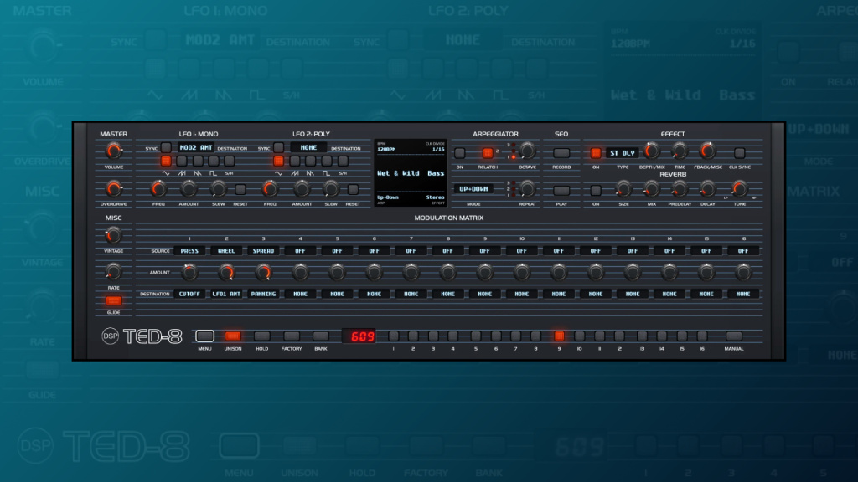
Task: Click LFO 2 Reset button
Action: [353, 189]
